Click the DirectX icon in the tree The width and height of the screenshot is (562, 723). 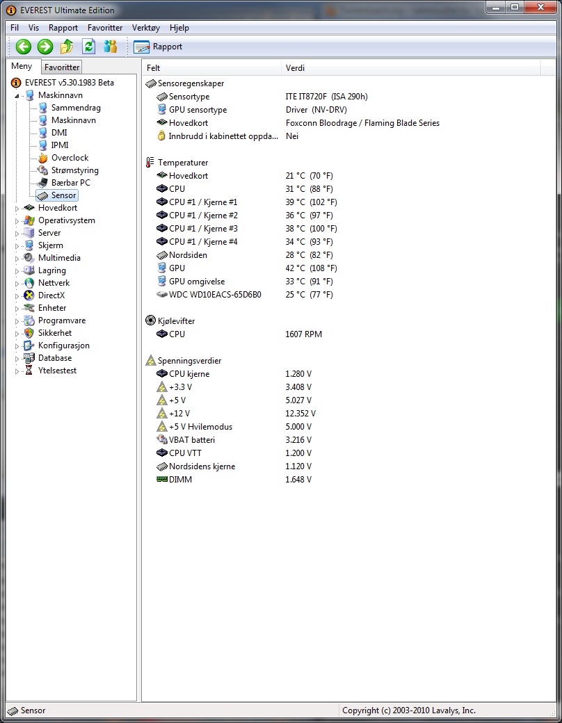click(x=29, y=295)
